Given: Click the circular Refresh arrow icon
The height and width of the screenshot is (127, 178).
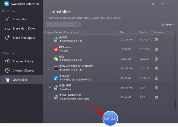Looking at the screenshot, I should coord(163,25).
